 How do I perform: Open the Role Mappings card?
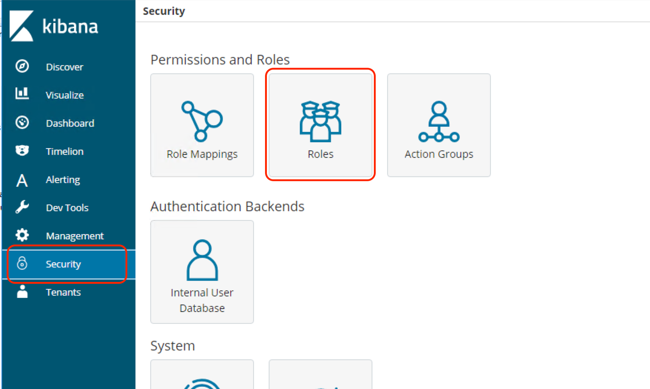point(202,126)
